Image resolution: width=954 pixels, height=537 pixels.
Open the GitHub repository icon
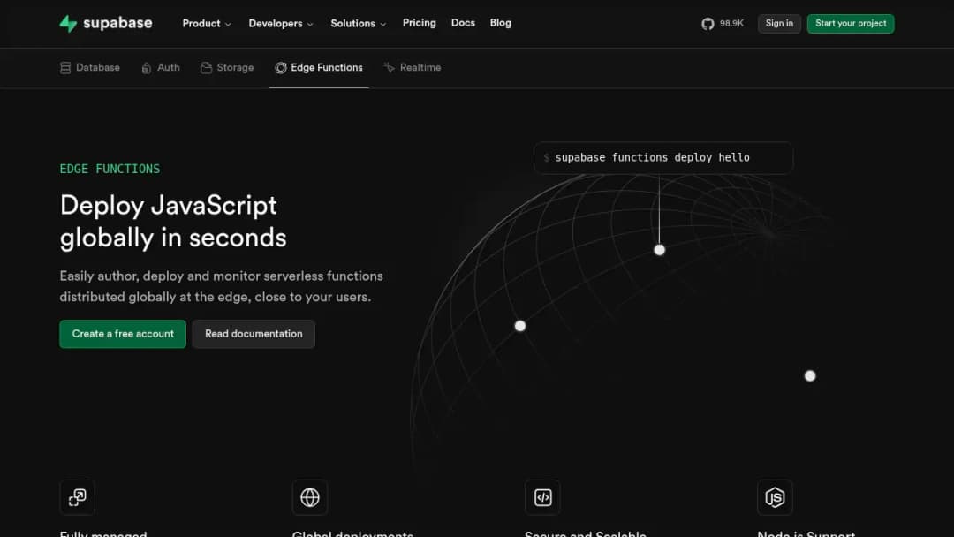[707, 24]
